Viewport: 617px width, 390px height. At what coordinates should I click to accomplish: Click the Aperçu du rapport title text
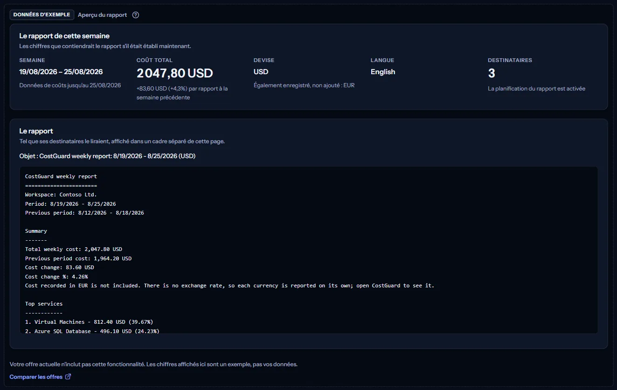click(102, 15)
